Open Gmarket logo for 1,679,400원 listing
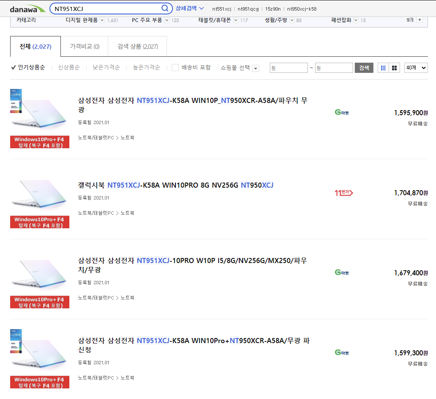 tap(342, 272)
